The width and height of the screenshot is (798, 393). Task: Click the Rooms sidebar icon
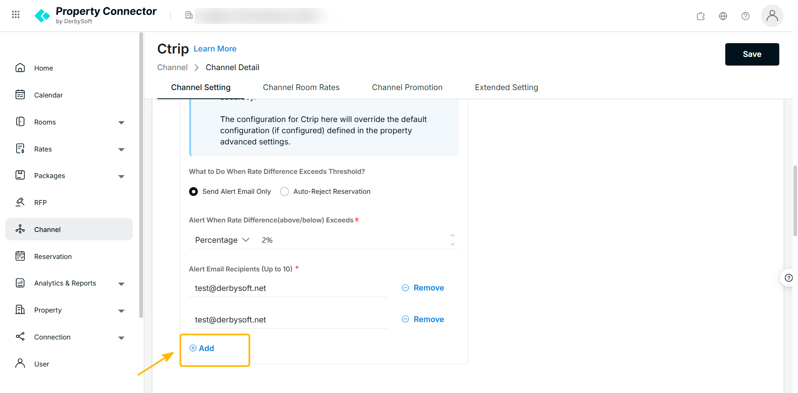tap(20, 122)
